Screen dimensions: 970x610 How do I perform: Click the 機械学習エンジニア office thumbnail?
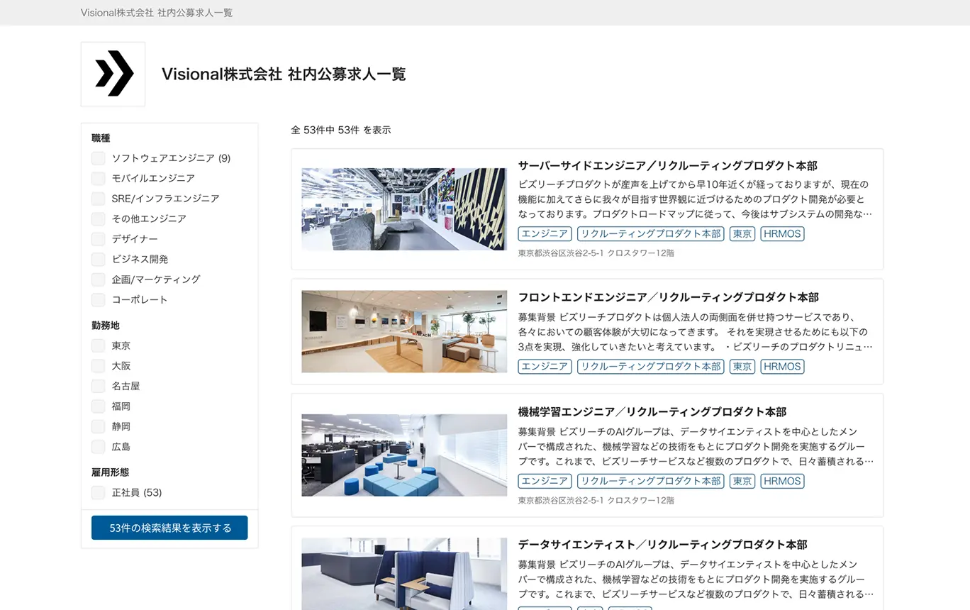click(x=404, y=455)
